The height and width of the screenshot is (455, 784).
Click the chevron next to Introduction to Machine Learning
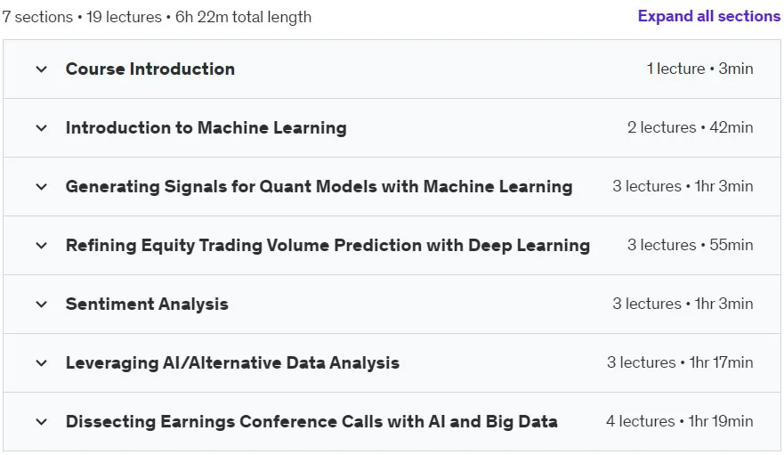[x=42, y=128]
